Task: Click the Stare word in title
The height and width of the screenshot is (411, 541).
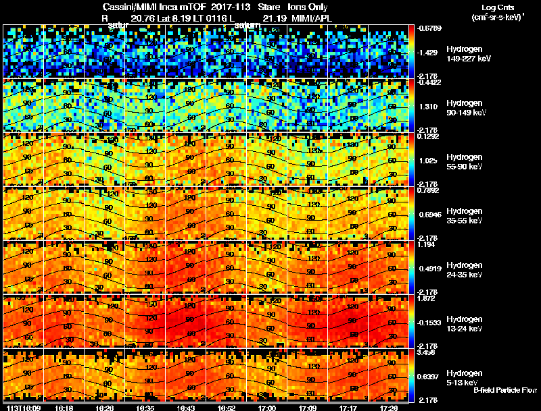Action: click(x=268, y=7)
